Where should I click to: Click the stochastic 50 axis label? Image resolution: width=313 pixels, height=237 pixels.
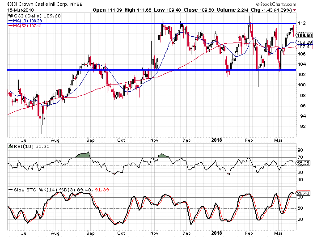(300, 208)
